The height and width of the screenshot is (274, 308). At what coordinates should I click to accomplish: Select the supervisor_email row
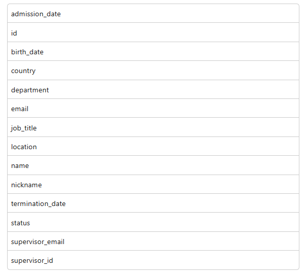point(153,241)
